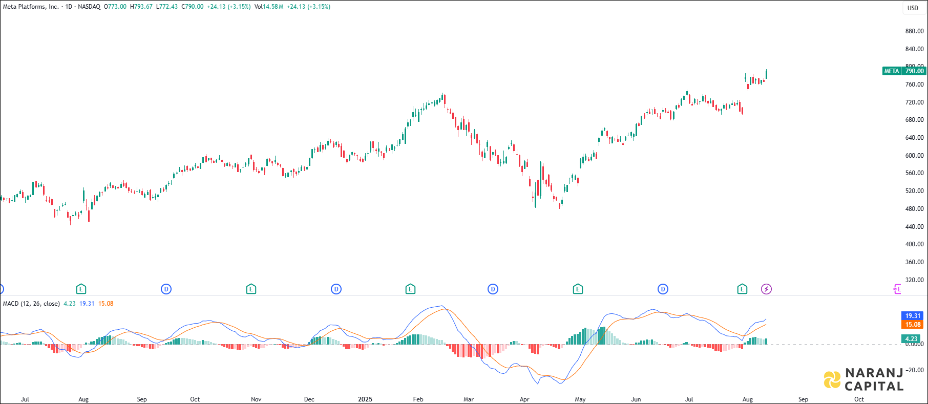The image size is (928, 404).
Task: Click the 15.08 signal value in indicator legend
Action: 106,304
